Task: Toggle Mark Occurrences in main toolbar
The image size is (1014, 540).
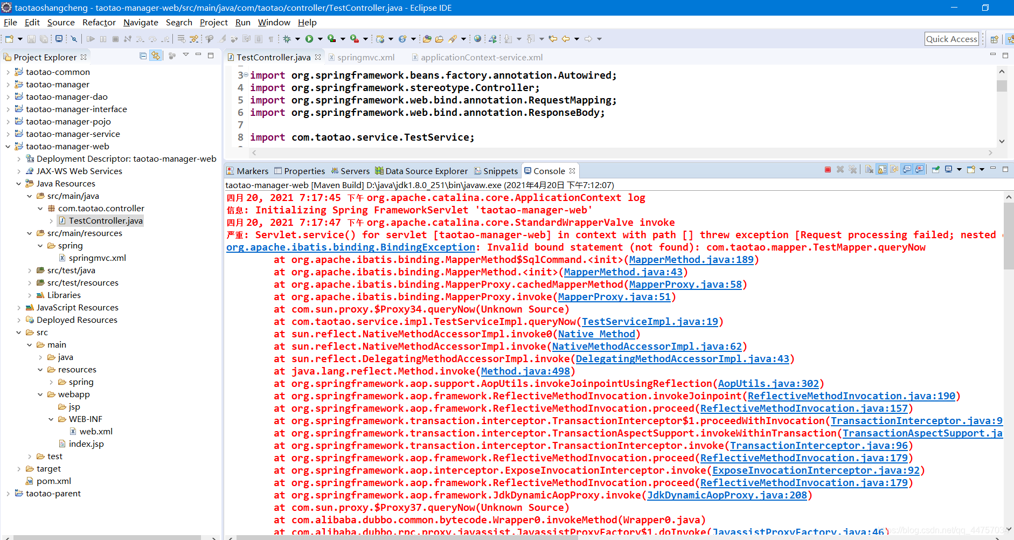Action: click(223, 39)
